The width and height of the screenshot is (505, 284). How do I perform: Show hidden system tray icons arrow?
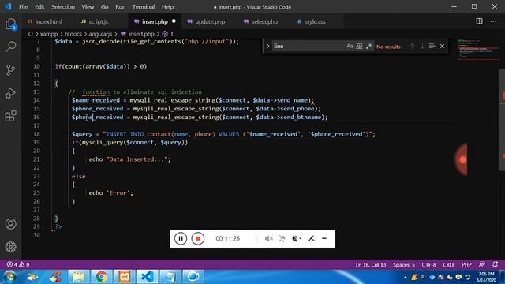click(405, 277)
